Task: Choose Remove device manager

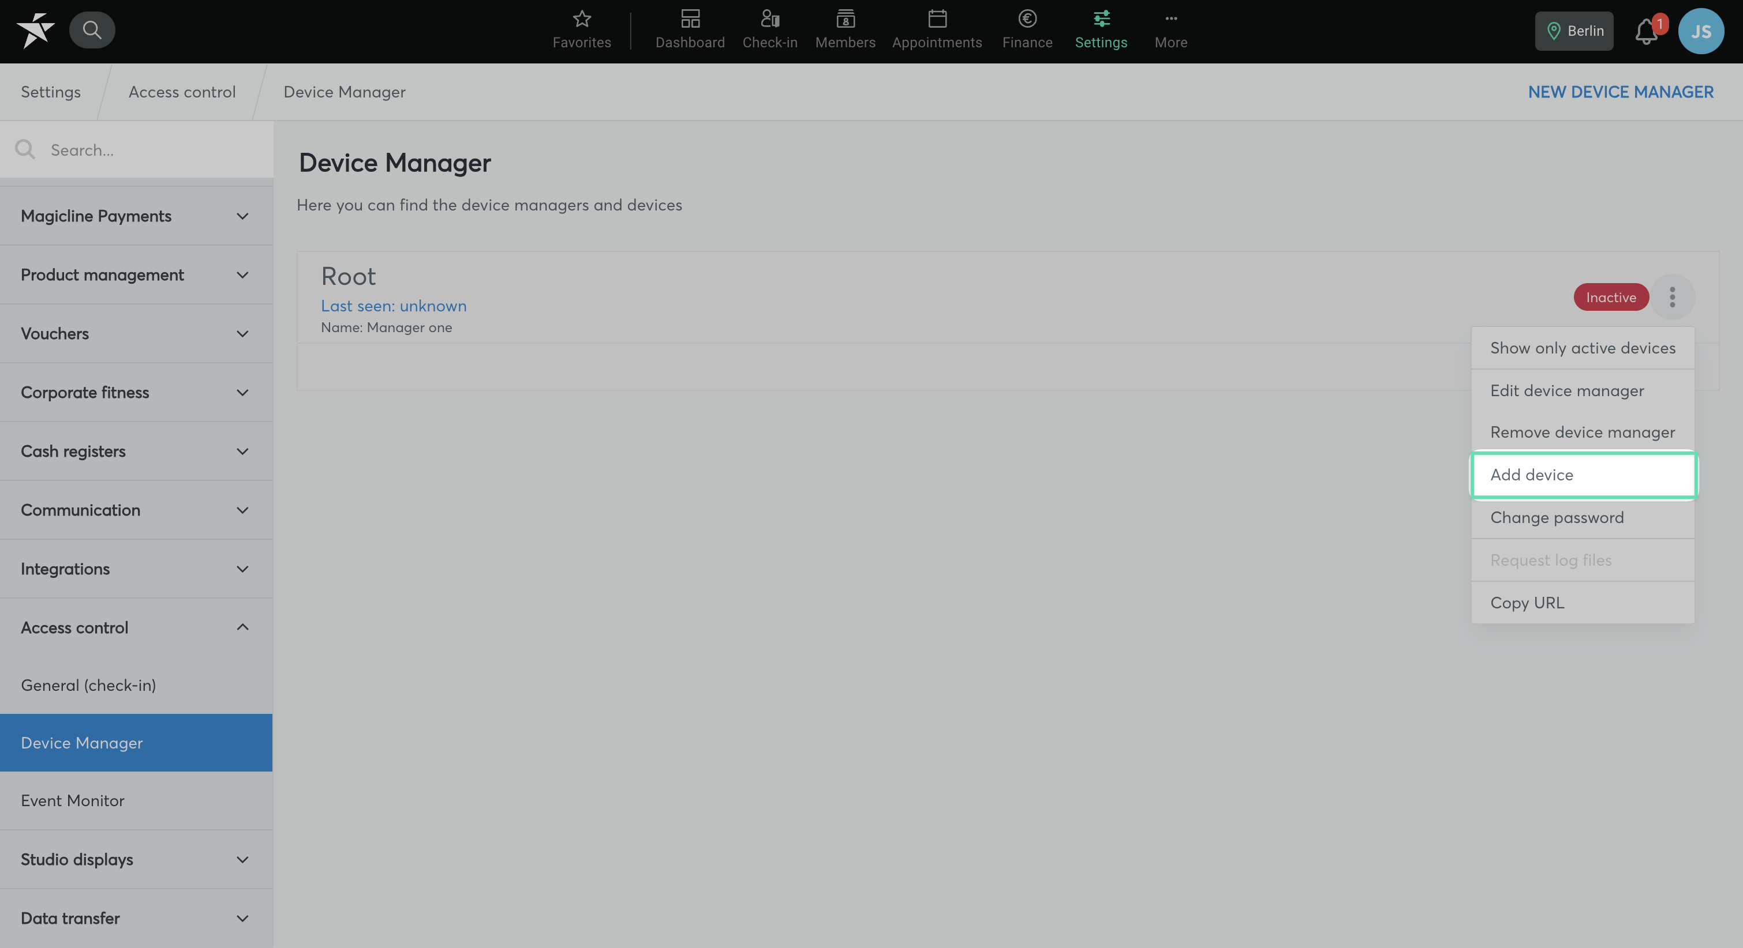Action: click(x=1583, y=432)
